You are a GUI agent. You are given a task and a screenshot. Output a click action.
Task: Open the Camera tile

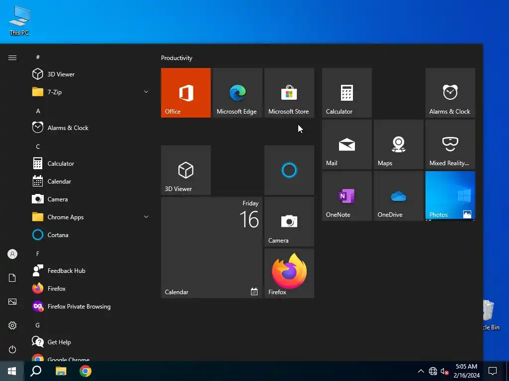coord(289,222)
